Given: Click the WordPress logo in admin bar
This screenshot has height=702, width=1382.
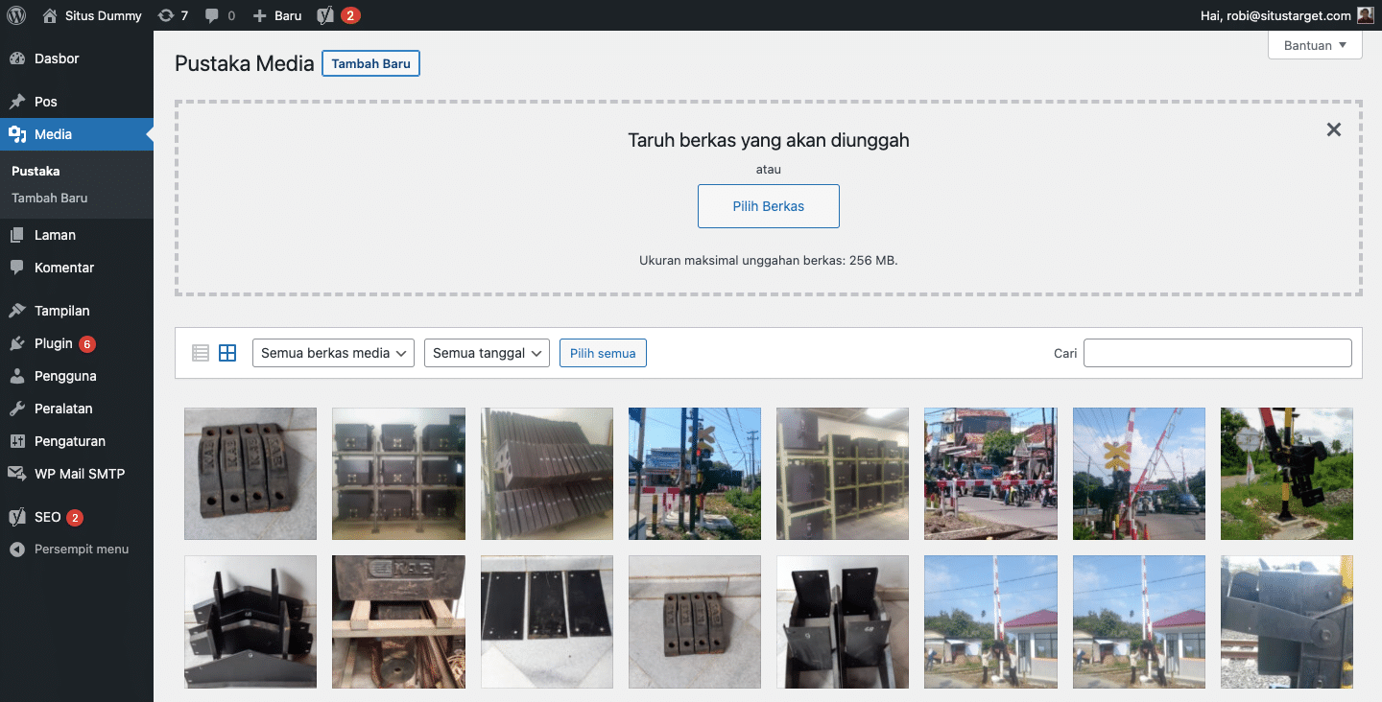Looking at the screenshot, I should 16,15.
